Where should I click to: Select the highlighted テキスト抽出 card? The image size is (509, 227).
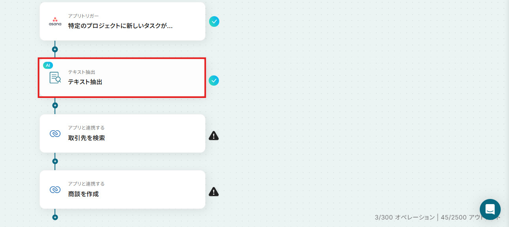[122, 78]
